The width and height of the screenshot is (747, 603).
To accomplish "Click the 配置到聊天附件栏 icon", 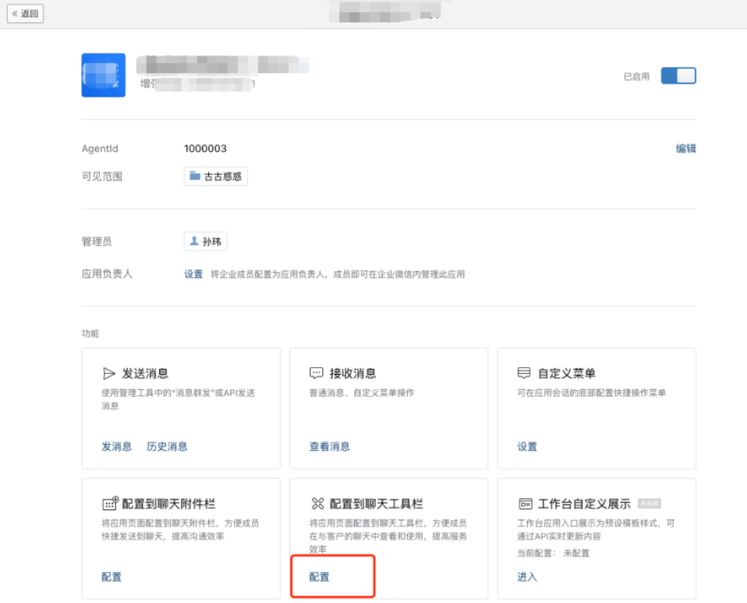I will click(x=110, y=503).
